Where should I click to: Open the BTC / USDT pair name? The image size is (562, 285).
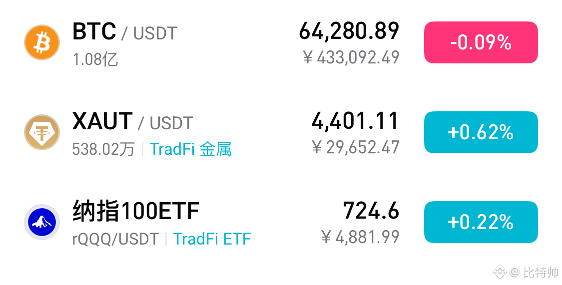coord(125,31)
